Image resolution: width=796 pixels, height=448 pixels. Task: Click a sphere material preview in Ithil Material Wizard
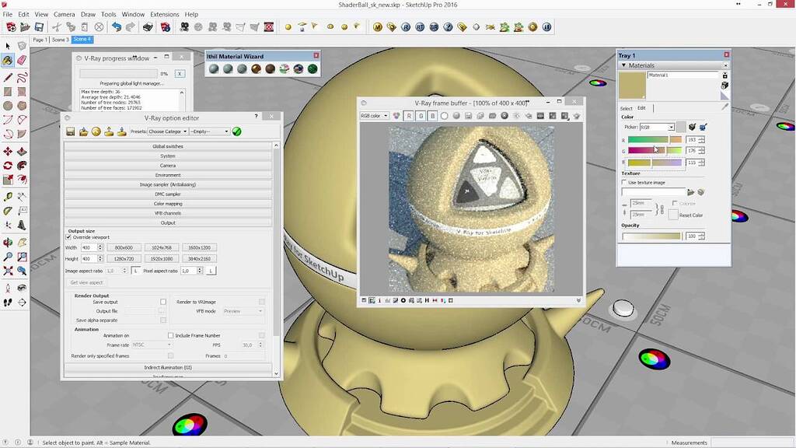tap(215, 68)
